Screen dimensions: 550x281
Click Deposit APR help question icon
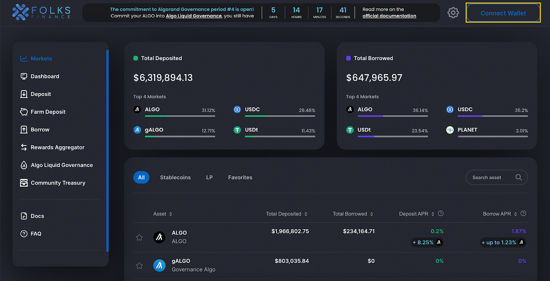click(x=440, y=213)
